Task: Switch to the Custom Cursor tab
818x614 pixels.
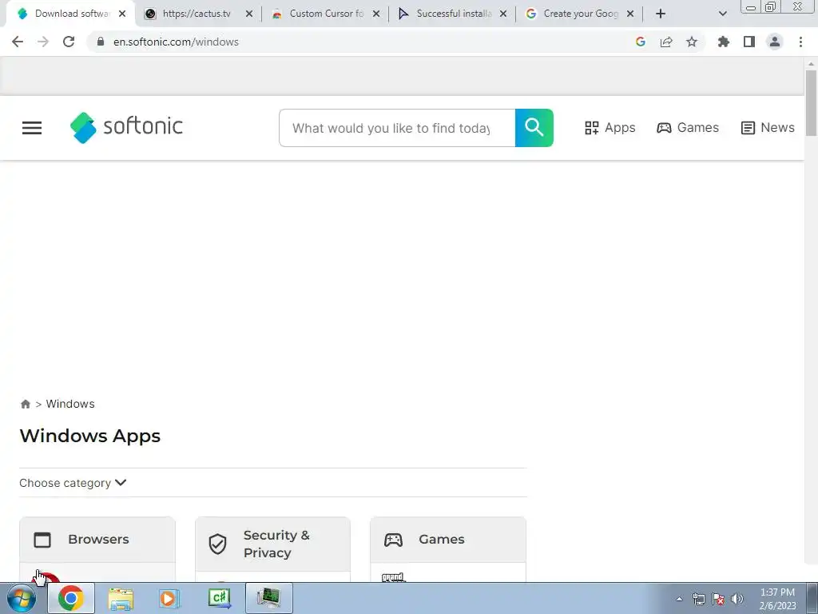Action: point(326,14)
